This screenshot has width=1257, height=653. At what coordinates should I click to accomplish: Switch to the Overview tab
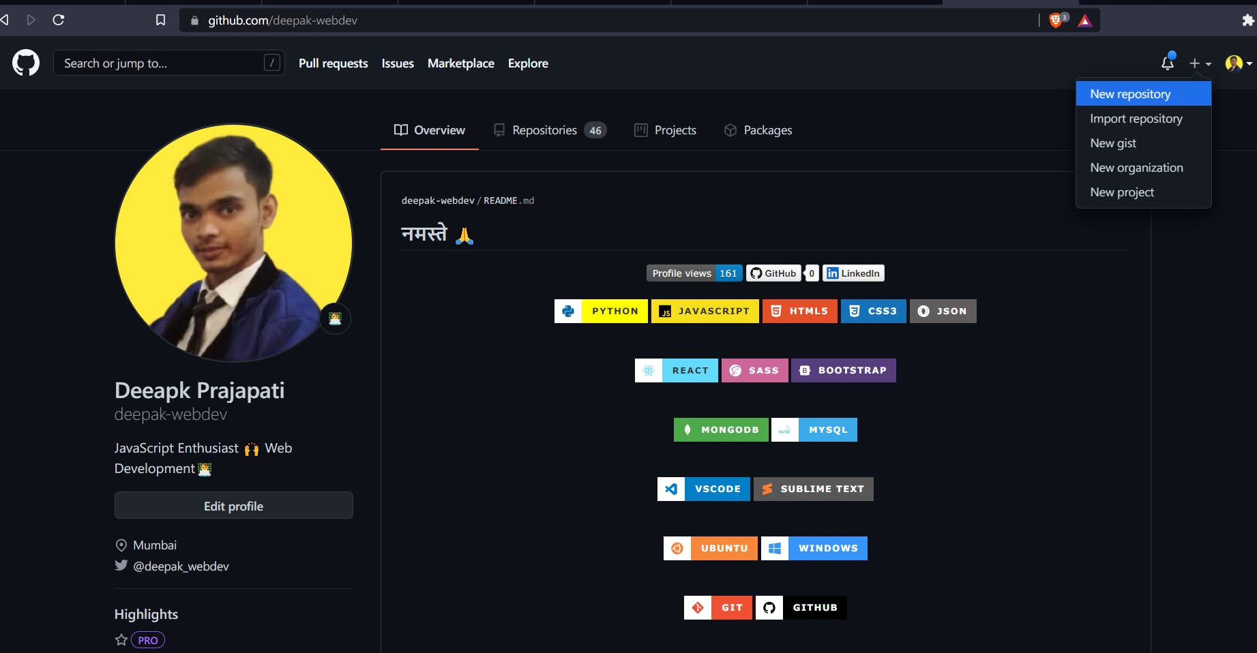430,130
